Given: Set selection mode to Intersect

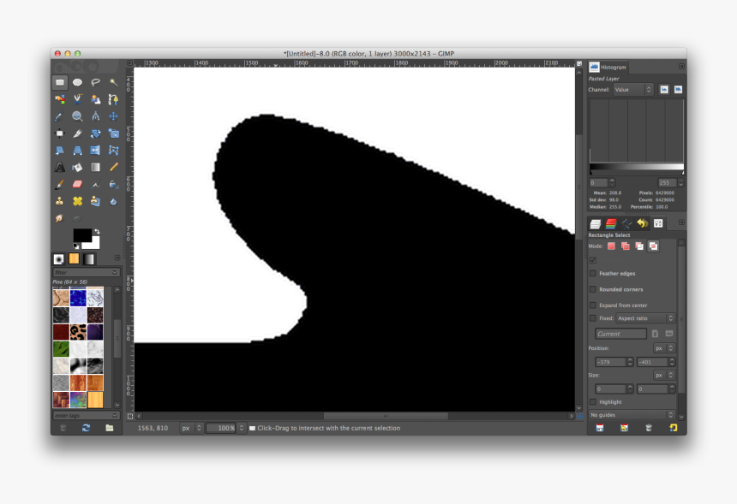Looking at the screenshot, I should (653, 246).
